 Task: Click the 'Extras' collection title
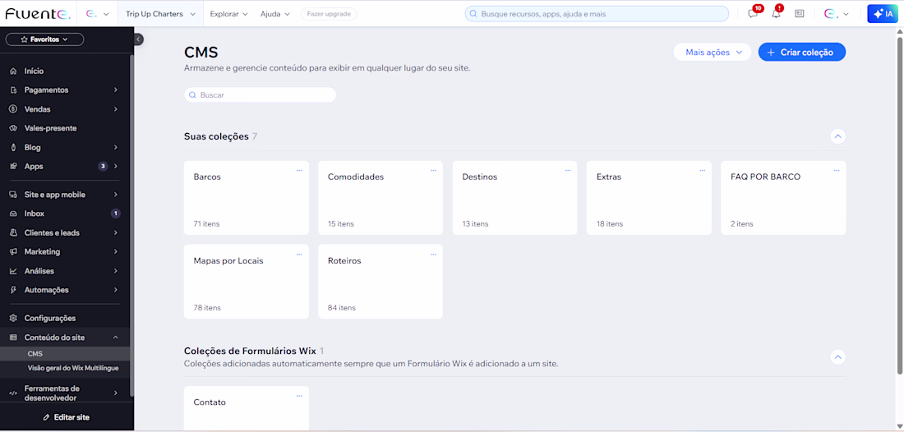[609, 177]
